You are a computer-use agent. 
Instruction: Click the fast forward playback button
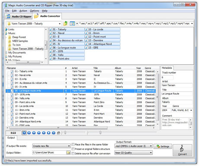click(39, 133)
